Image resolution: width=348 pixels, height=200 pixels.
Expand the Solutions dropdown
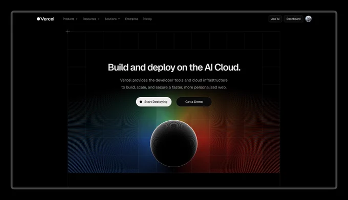(x=112, y=19)
